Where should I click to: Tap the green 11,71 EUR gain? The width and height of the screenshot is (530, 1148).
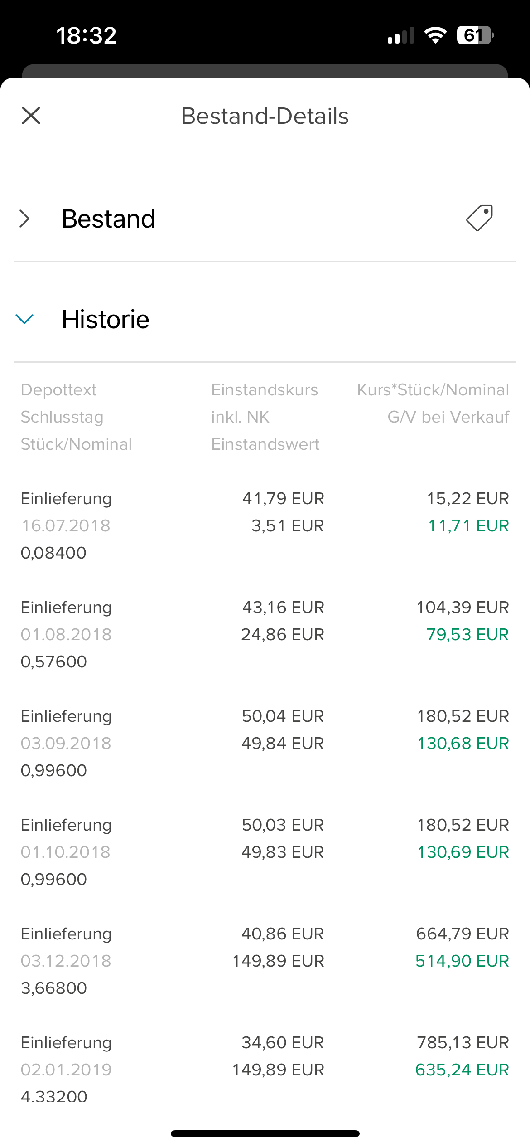coord(468,525)
